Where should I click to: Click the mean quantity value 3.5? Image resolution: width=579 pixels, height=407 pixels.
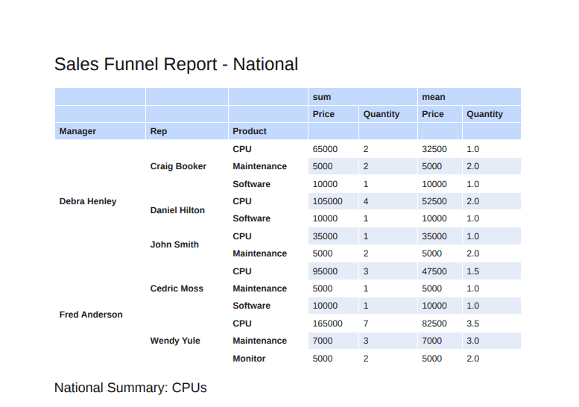(472, 324)
